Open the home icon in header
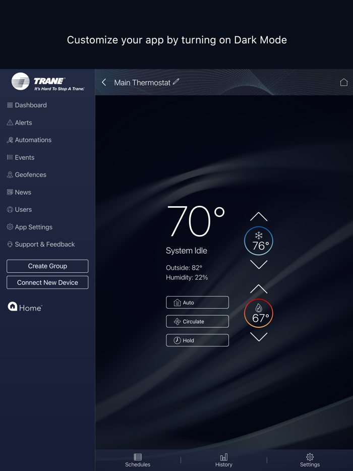 point(344,82)
